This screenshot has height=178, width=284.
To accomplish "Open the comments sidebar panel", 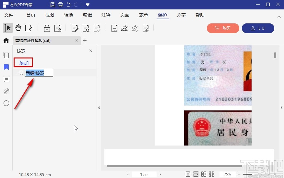I will (6, 79).
